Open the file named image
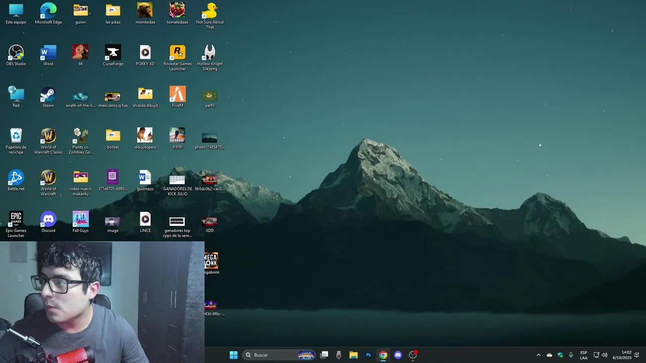 coord(113,224)
